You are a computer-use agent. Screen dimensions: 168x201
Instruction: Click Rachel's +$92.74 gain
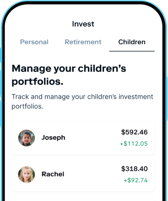tap(135, 180)
